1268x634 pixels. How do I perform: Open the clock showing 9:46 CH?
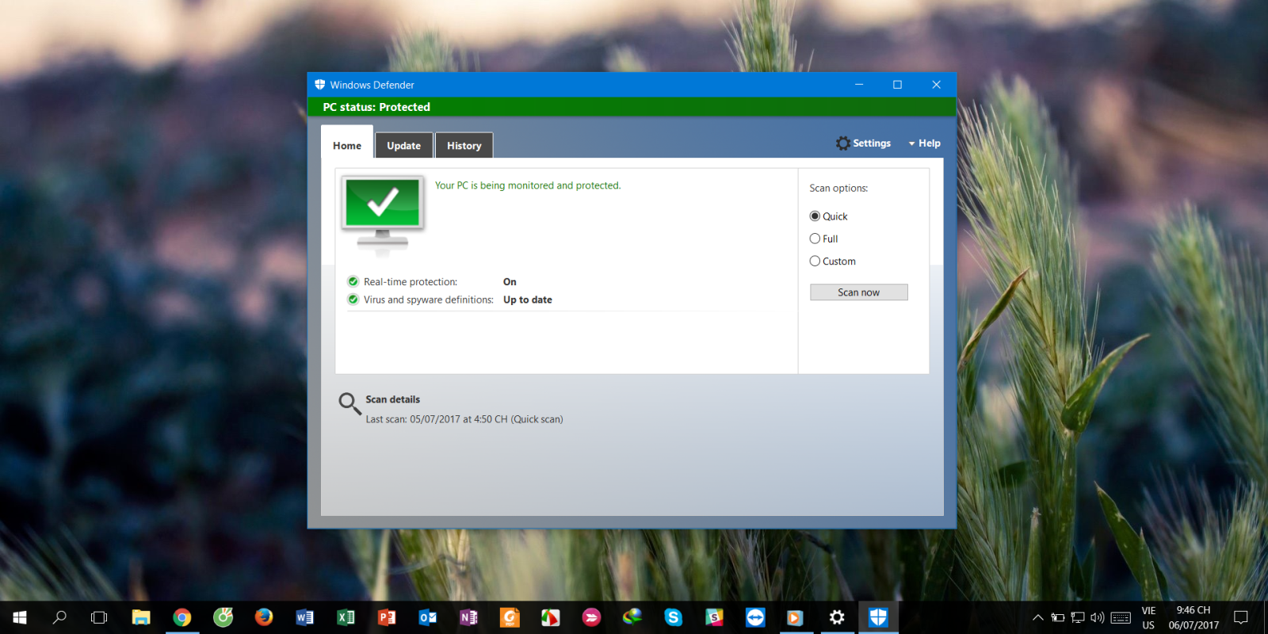pyautogui.click(x=1194, y=617)
